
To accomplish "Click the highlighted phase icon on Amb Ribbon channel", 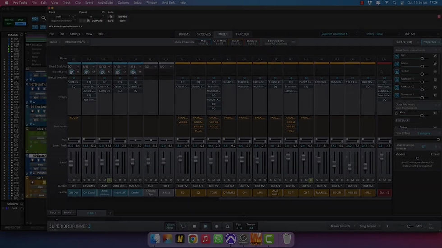I will 109,180.
